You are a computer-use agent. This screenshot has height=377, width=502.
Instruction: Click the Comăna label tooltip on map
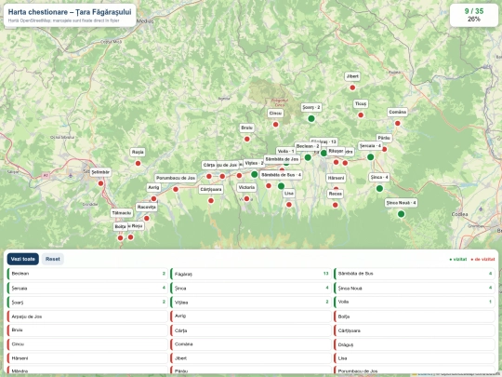pyautogui.click(x=398, y=113)
